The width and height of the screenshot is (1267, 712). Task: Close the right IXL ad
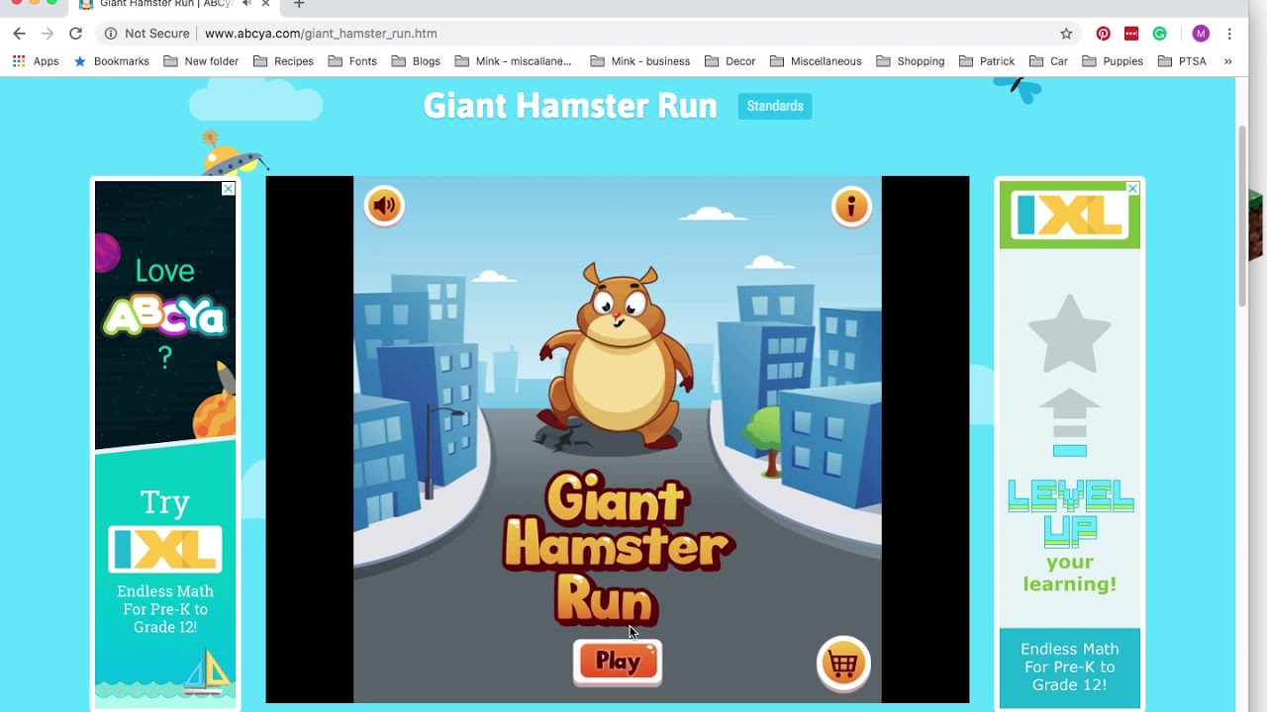[1133, 189]
